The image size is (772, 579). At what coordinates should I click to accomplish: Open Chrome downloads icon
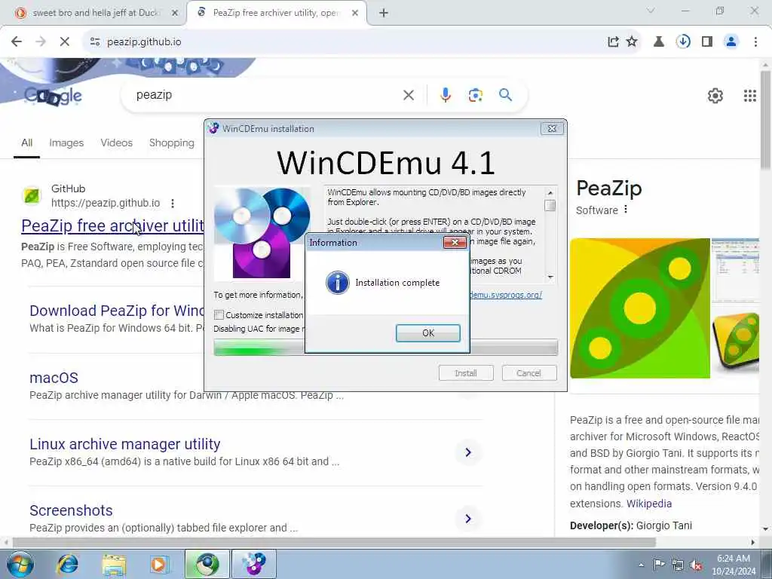(683, 42)
